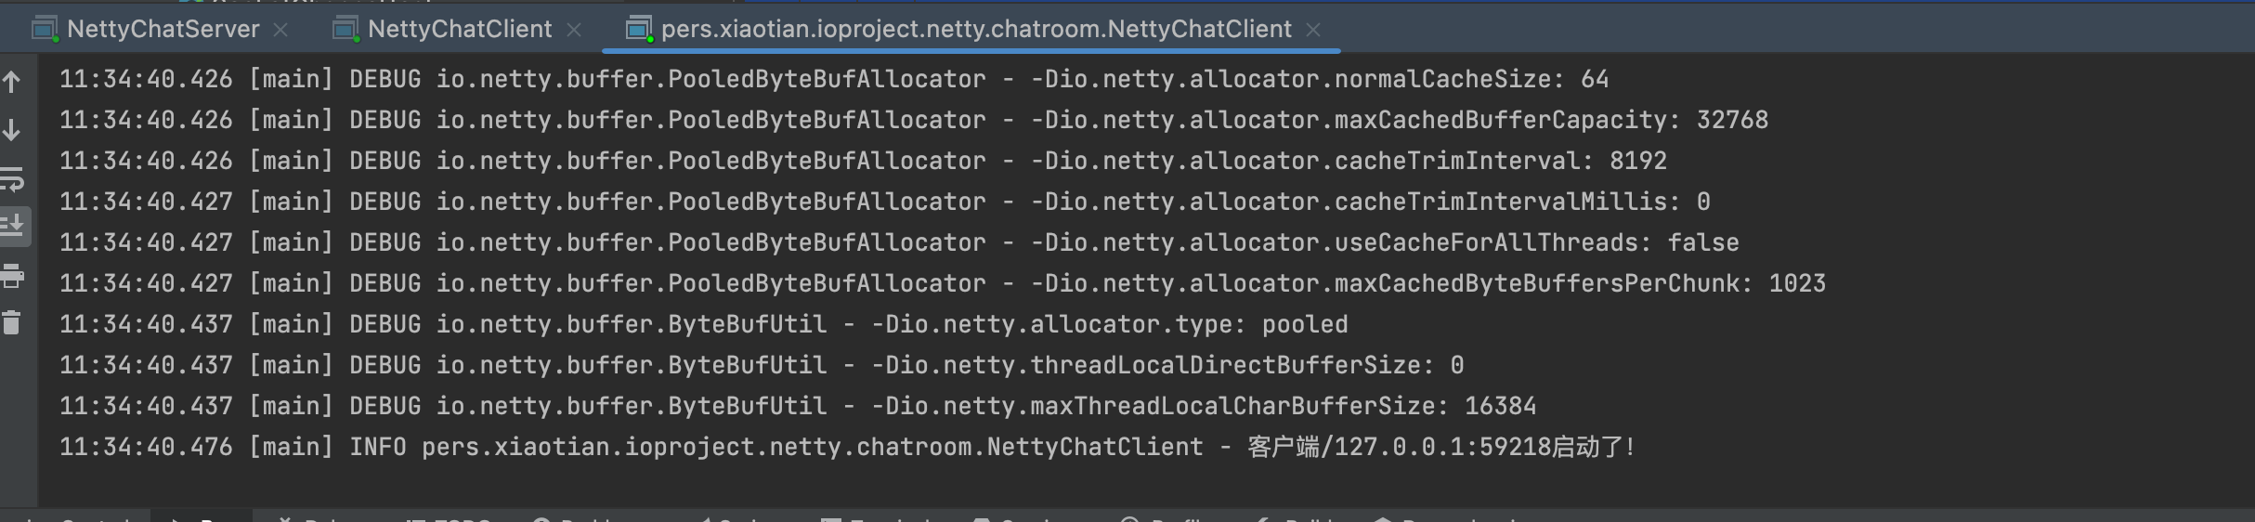This screenshot has width=2255, height=522.
Task: Click the allocator.type: pooled log line
Action: click(x=703, y=324)
